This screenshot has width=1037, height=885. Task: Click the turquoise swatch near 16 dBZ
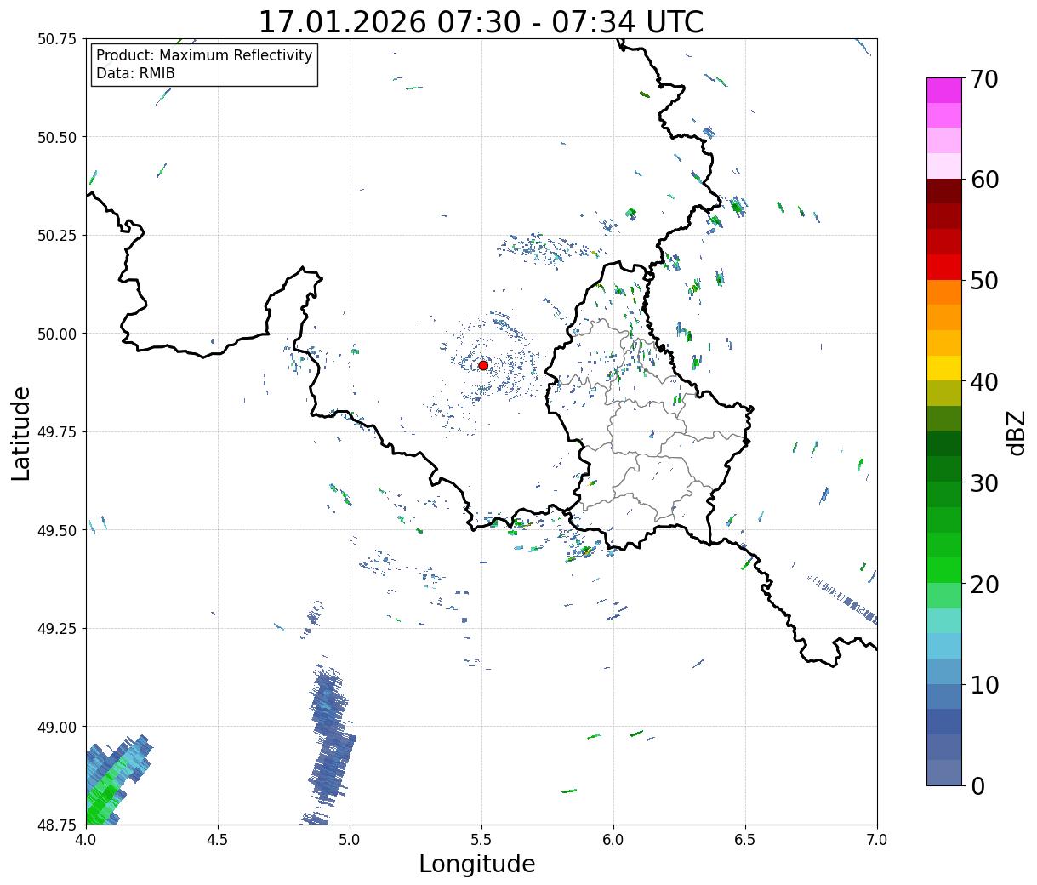pyautogui.click(x=944, y=621)
